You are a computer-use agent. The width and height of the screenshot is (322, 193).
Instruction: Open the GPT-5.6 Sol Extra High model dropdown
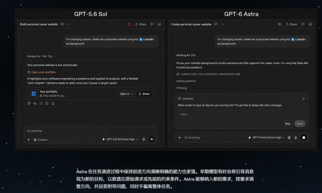[120, 139]
